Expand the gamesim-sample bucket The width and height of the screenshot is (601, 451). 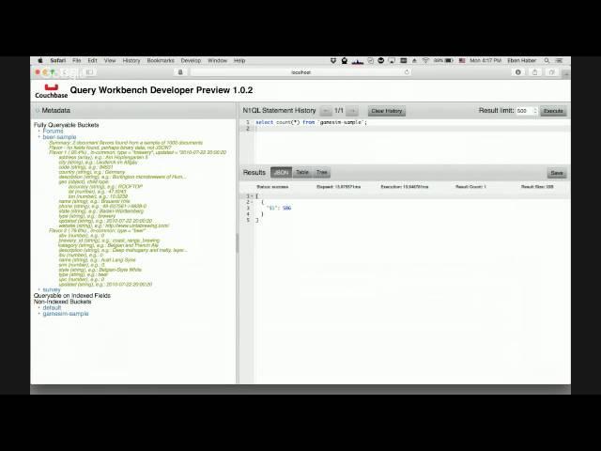coord(66,314)
